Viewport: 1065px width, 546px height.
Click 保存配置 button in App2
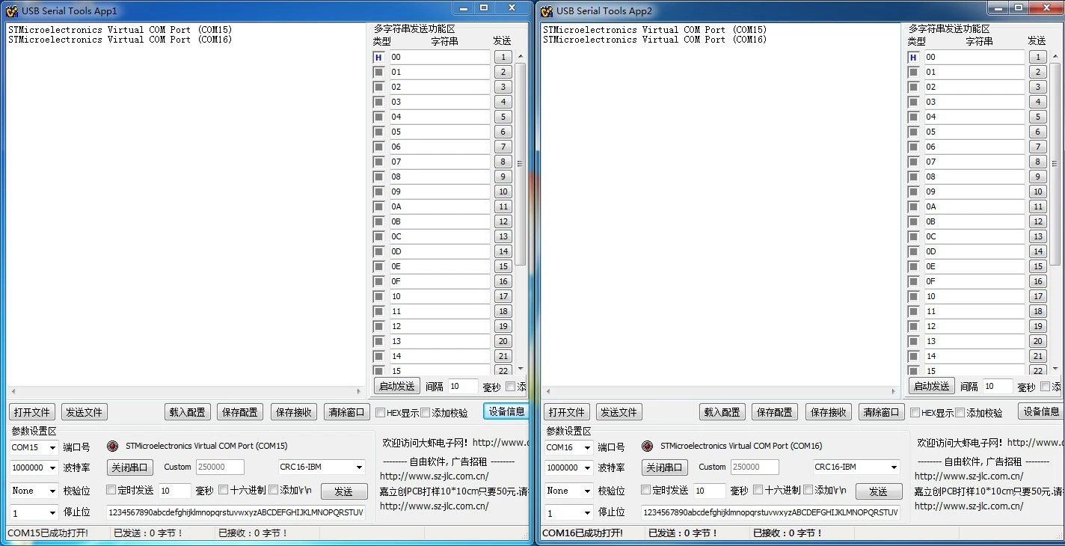click(x=775, y=412)
